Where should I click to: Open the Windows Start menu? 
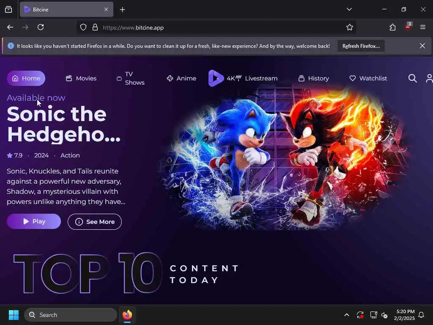(14, 315)
